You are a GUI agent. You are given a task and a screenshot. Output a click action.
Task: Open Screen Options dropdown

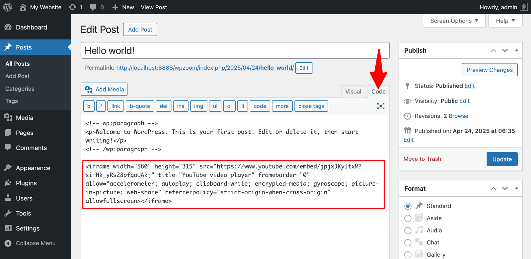pos(454,21)
